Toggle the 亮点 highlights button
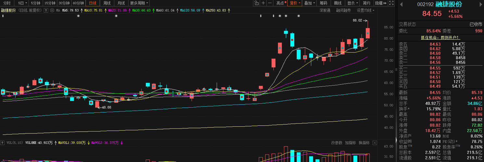 coord(281,3)
